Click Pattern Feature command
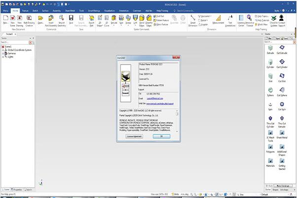The width and height of the screenshot is (298, 198). pyautogui.click(x=161, y=20)
